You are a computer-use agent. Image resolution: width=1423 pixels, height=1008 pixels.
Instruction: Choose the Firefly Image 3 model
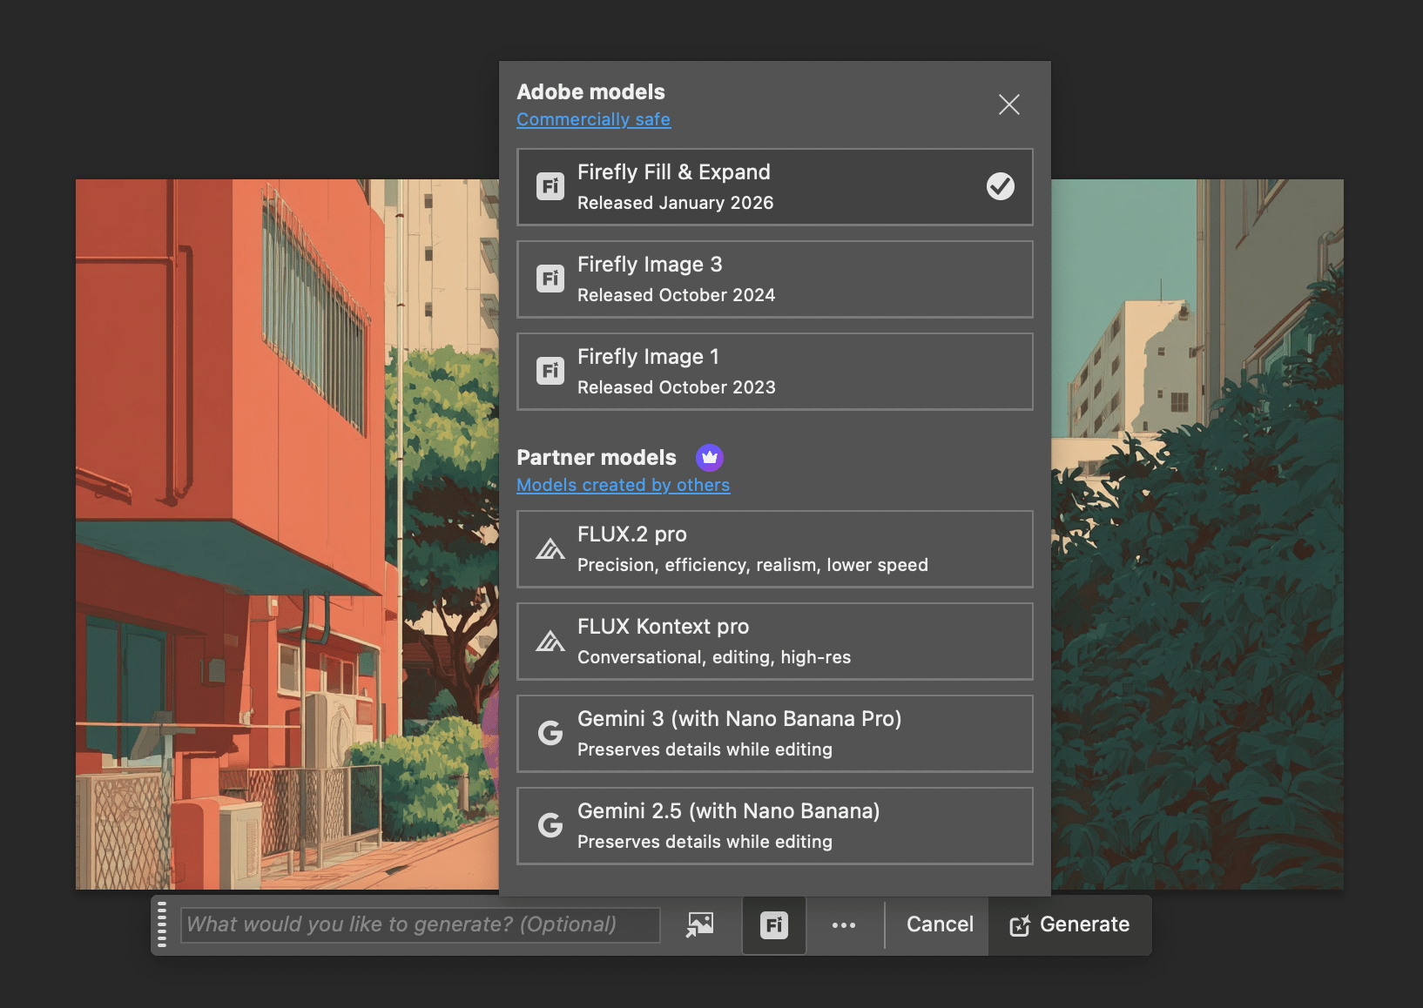coord(774,279)
